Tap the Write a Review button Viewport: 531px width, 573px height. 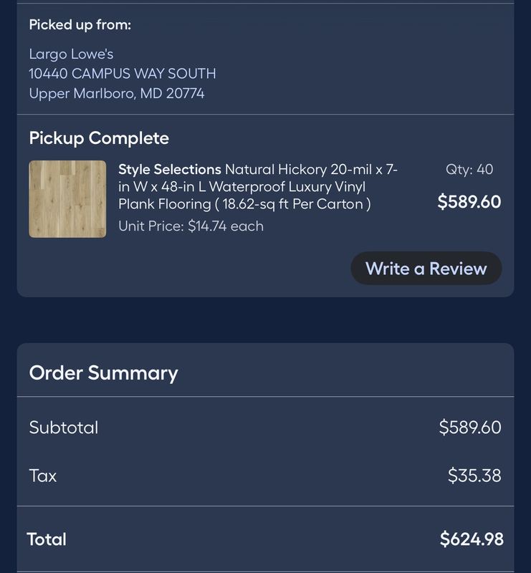point(426,268)
